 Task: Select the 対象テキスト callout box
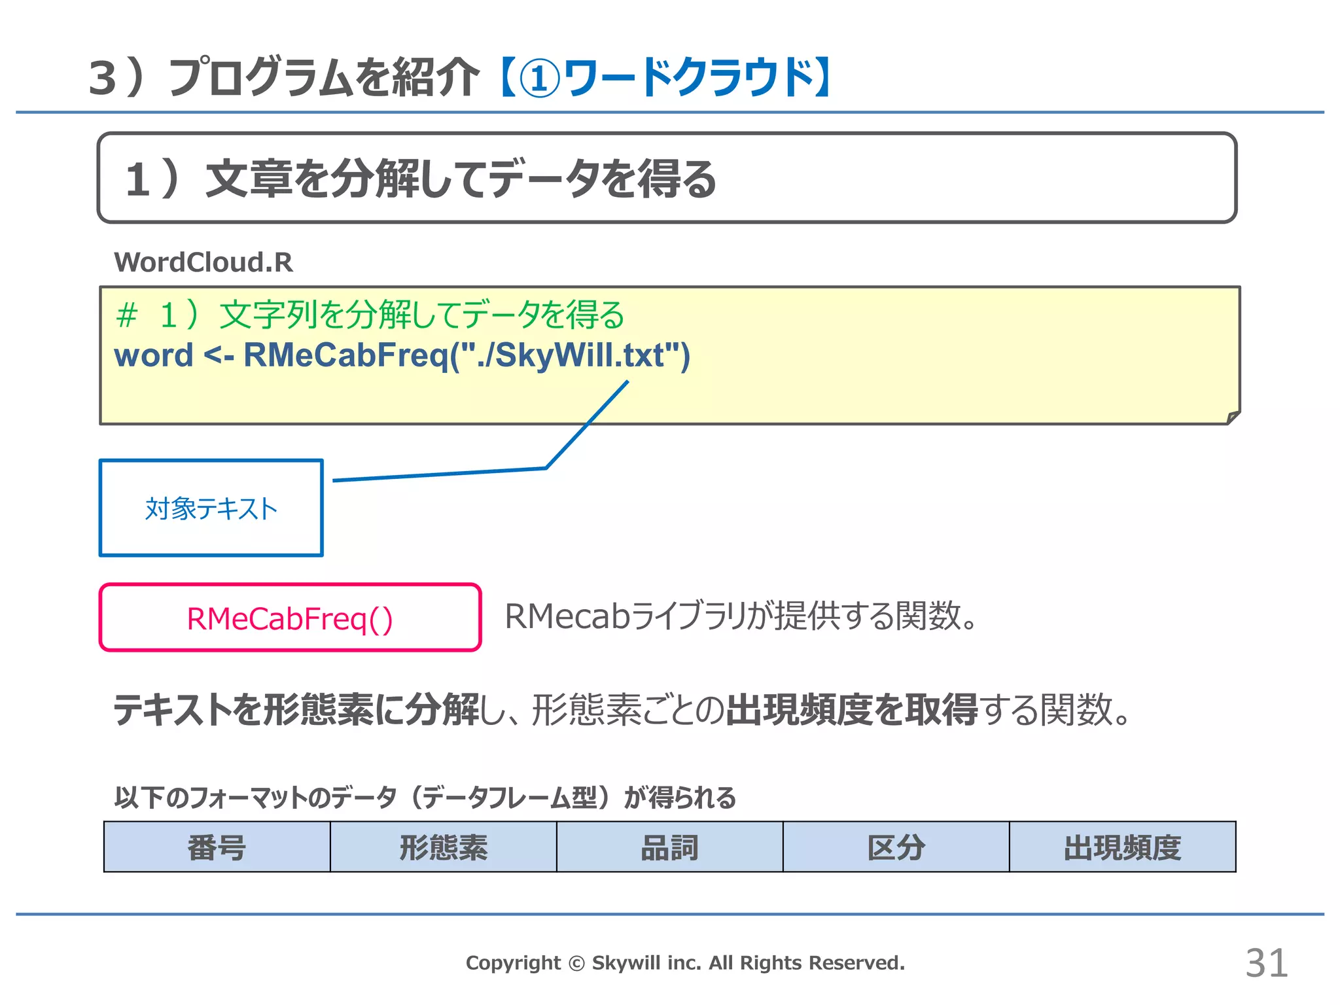click(x=211, y=508)
